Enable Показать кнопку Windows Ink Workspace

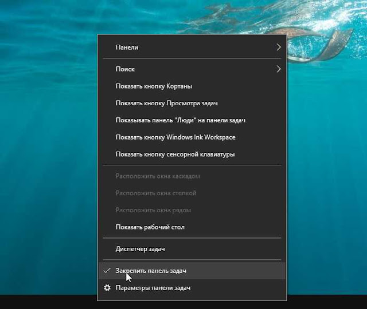[192, 137]
